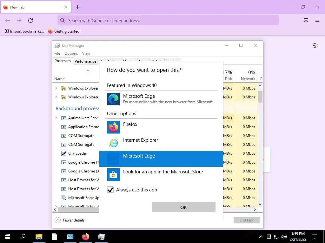Click Import bookmarks in bookmarks toolbar
The width and height of the screenshot is (325, 243).
click(x=24, y=31)
